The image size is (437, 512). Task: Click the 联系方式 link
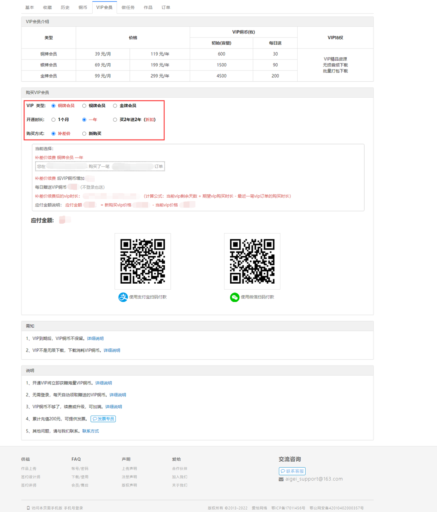click(91, 431)
